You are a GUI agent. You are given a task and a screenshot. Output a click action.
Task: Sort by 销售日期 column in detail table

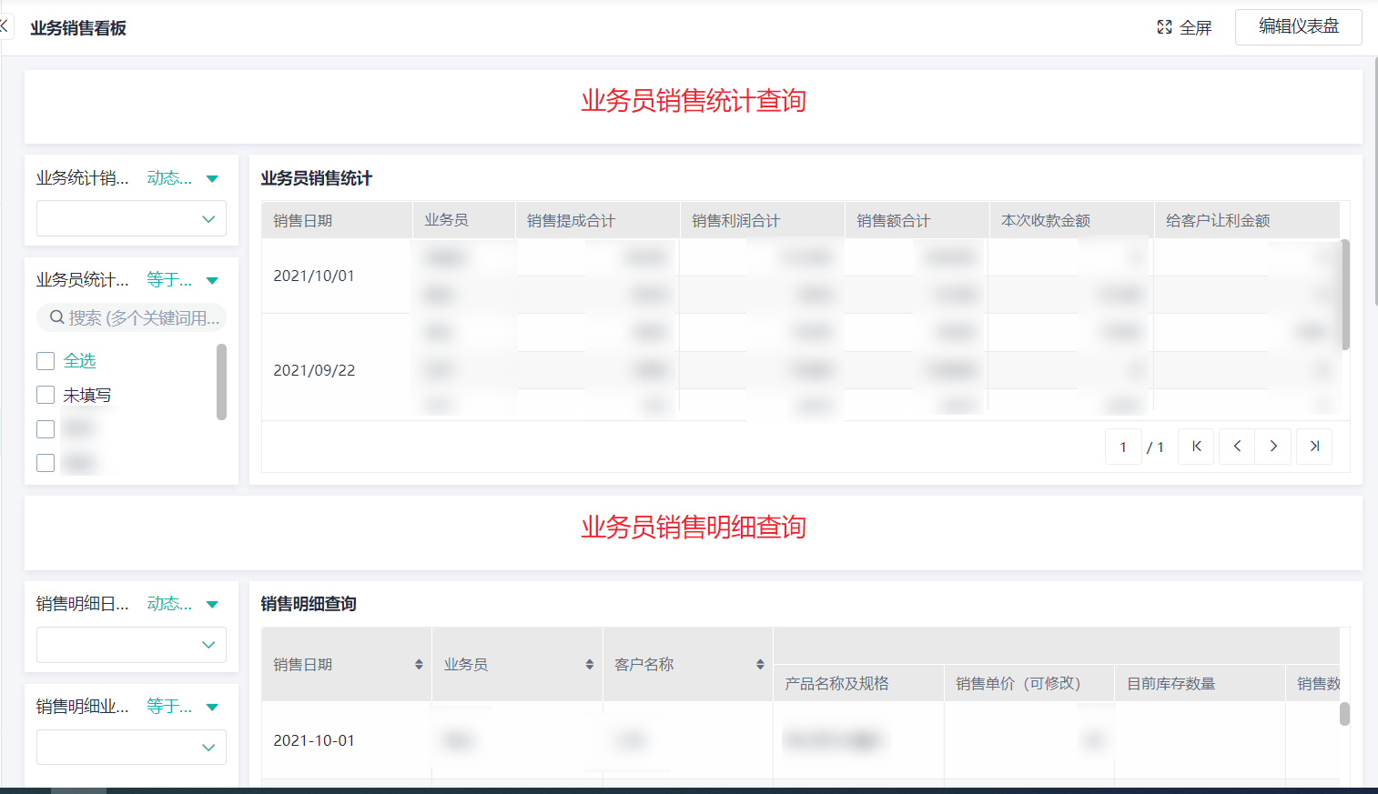[x=419, y=665]
